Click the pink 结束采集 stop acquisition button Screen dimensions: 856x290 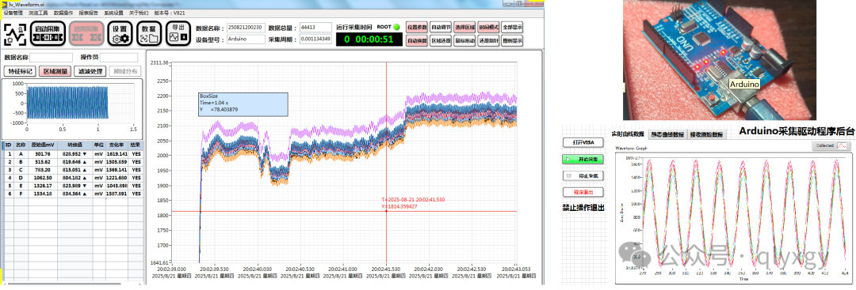point(86,34)
